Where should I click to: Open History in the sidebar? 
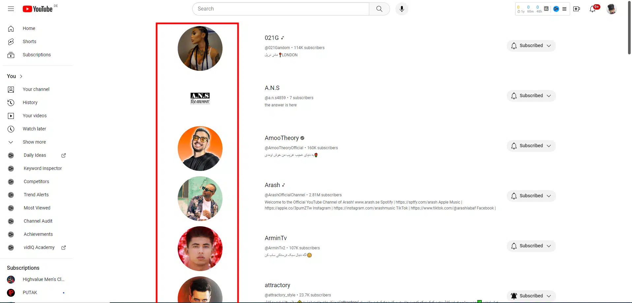30,102
